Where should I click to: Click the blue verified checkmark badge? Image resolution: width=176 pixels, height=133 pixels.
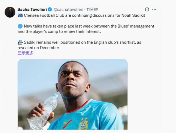[50, 9]
